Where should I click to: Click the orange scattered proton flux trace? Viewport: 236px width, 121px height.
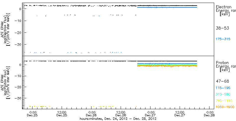[x=167, y=66]
